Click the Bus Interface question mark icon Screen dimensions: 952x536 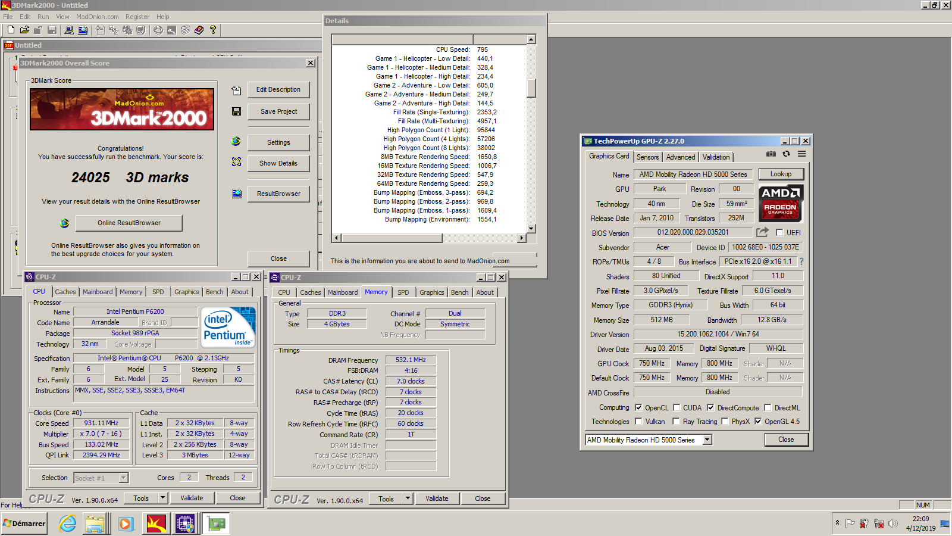(801, 261)
